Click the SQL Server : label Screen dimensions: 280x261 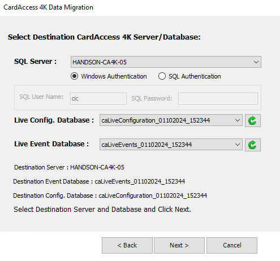35,62
